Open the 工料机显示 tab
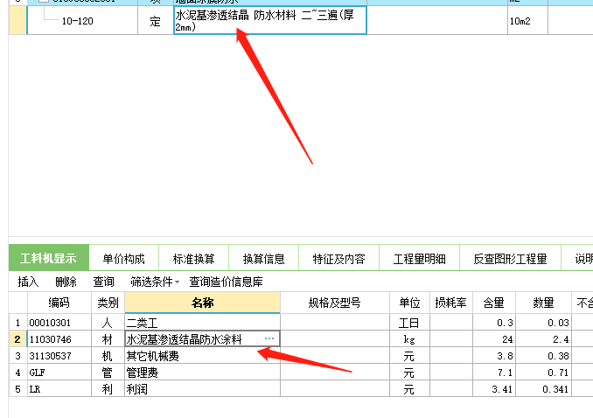The width and height of the screenshot is (593, 418). (48, 258)
